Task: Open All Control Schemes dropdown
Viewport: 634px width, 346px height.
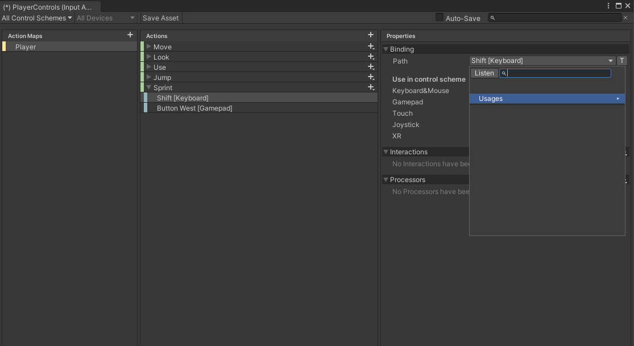Action: [x=37, y=18]
